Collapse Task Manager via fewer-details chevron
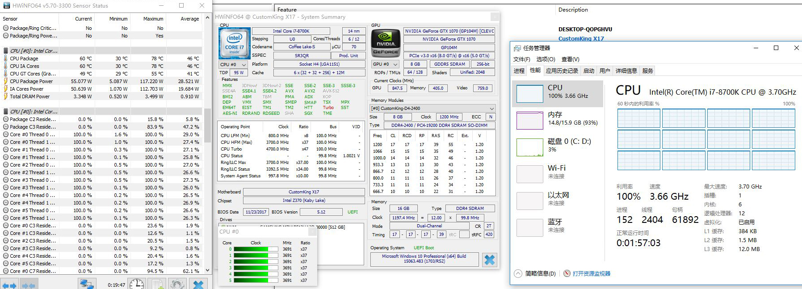This screenshot has height=289, width=802. click(517, 273)
